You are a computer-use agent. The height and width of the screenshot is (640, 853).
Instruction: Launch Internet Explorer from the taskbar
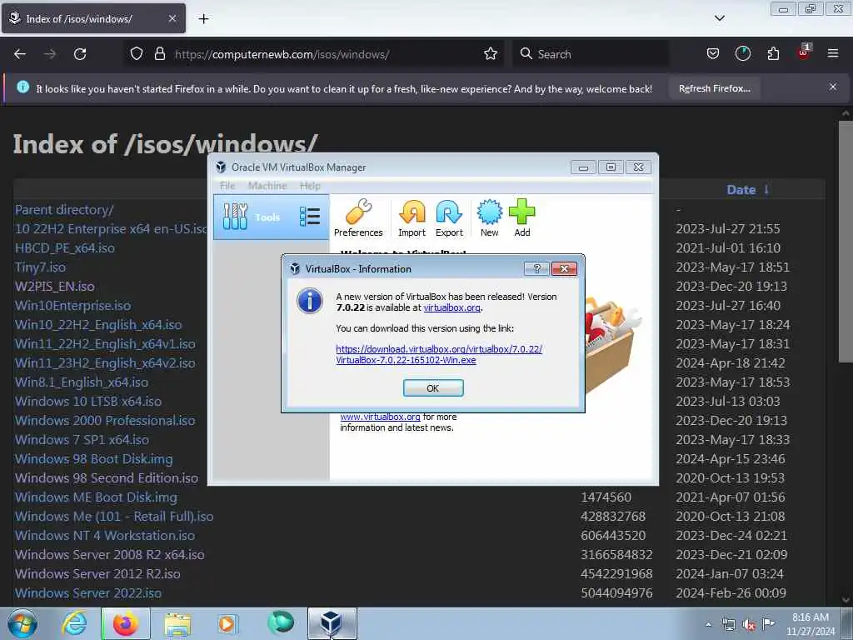pos(74,623)
